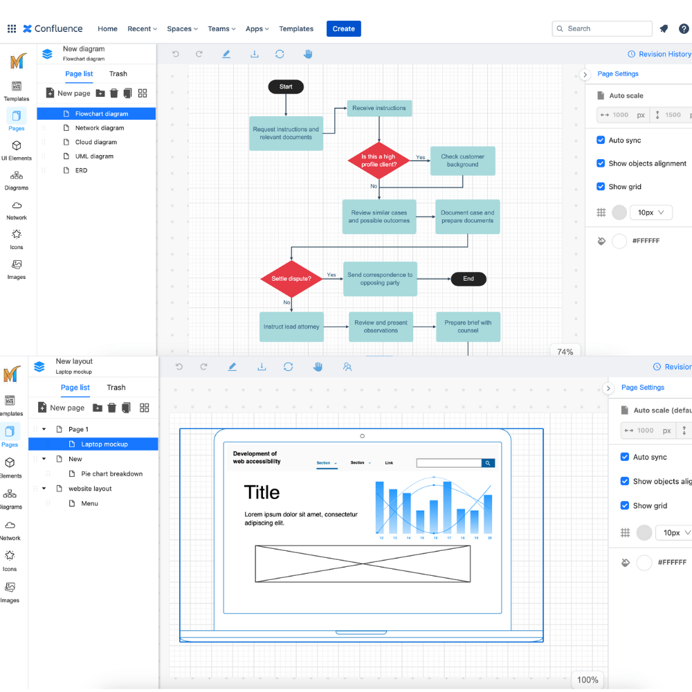Open UI Elements panel in top sidebar

pyautogui.click(x=17, y=150)
